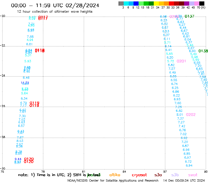The height and width of the screenshot is (183, 208).
Task: Select the green track time label 0137
Action: [x=189, y=16]
